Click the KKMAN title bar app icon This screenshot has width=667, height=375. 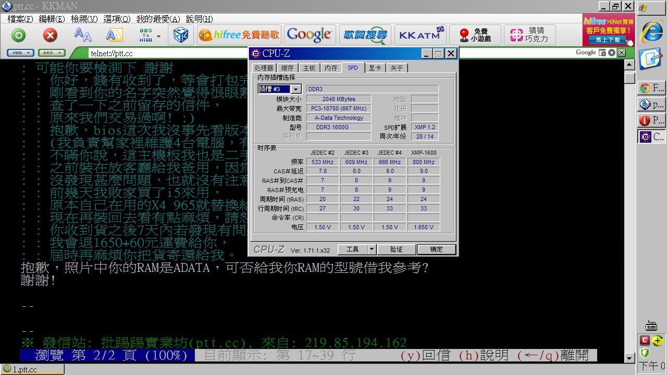pos(7,6)
